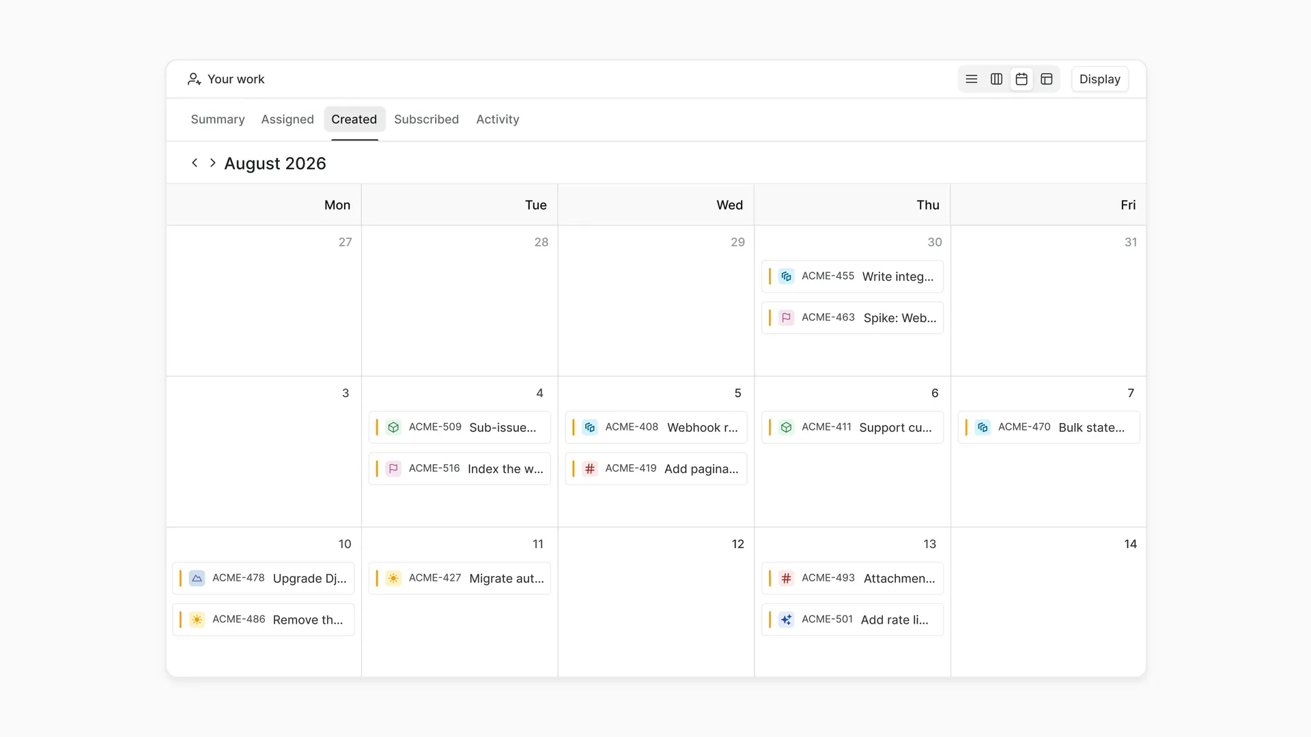The width and height of the screenshot is (1311, 737).
Task: Click the Add rate li... title text
Action: pos(894,620)
